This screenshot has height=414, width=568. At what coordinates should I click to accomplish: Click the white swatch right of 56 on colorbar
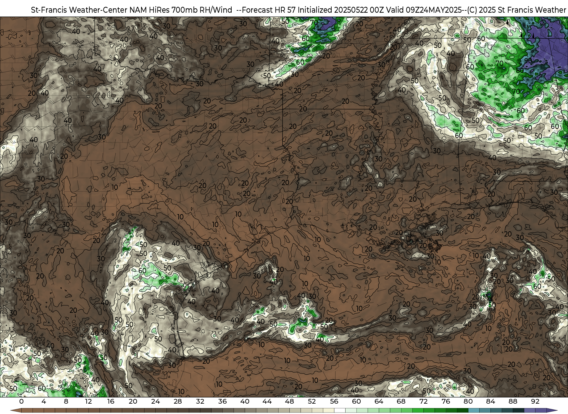(x=340, y=410)
